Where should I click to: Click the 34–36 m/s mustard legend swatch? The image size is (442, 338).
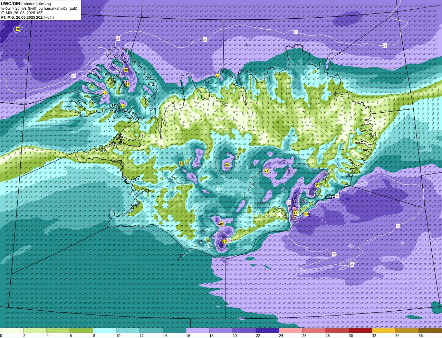407,330
